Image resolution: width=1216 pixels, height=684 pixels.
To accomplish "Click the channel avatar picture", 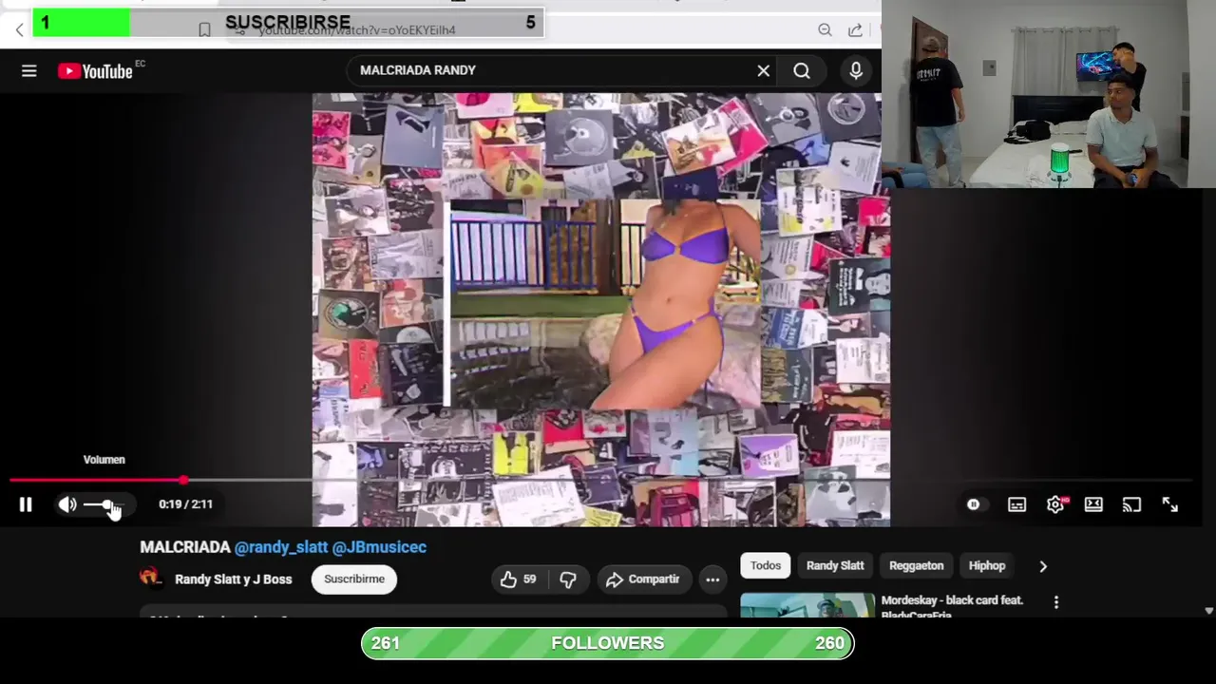I will (x=150, y=578).
